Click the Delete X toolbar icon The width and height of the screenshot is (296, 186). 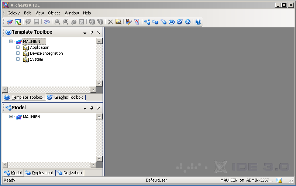pyautogui.click(x=110, y=22)
